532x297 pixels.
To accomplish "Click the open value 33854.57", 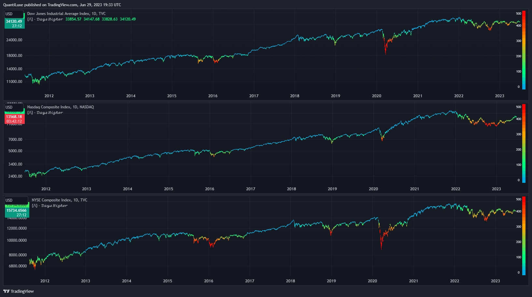I will (73, 19).
